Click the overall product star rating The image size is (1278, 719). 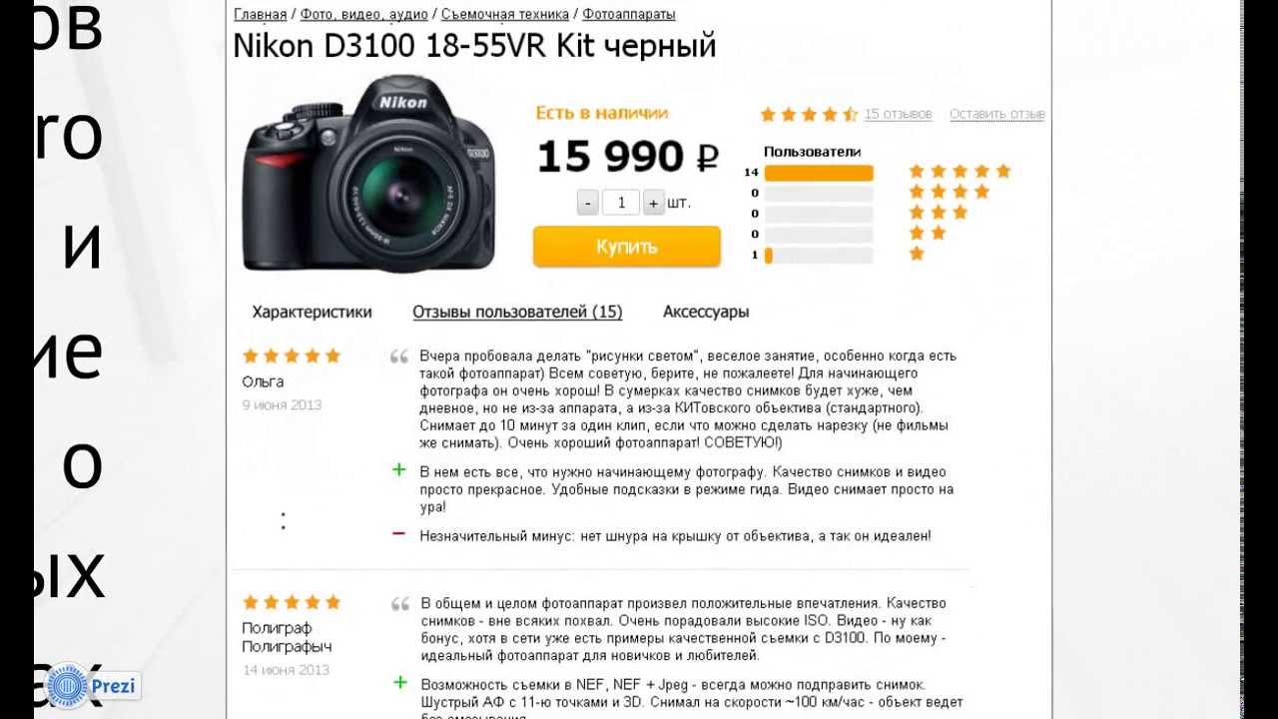pos(809,114)
